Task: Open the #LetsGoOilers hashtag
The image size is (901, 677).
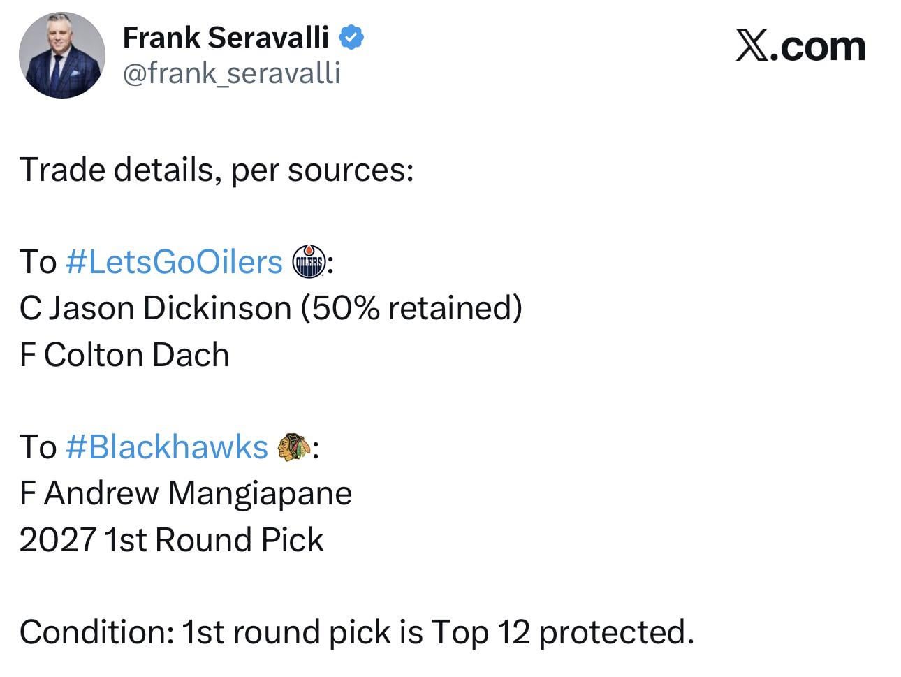Action: click(x=174, y=263)
